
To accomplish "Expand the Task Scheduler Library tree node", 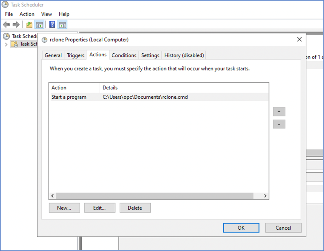I will click(x=6, y=44).
